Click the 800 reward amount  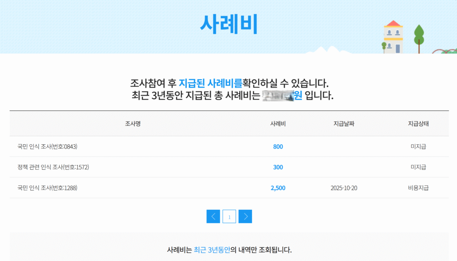click(x=278, y=147)
